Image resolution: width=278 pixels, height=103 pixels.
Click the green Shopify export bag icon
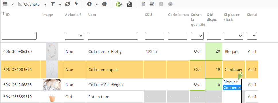coord(119,4)
